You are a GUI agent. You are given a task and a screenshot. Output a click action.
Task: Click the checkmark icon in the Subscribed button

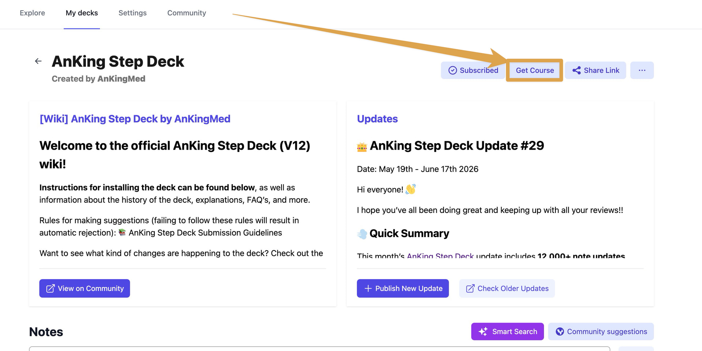(452, 70)
